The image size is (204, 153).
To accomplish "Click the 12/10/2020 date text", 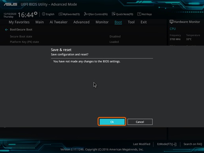I will (x=10, y=14).
